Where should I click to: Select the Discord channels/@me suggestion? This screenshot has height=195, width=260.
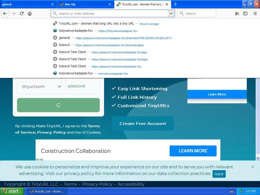(113, 45)
